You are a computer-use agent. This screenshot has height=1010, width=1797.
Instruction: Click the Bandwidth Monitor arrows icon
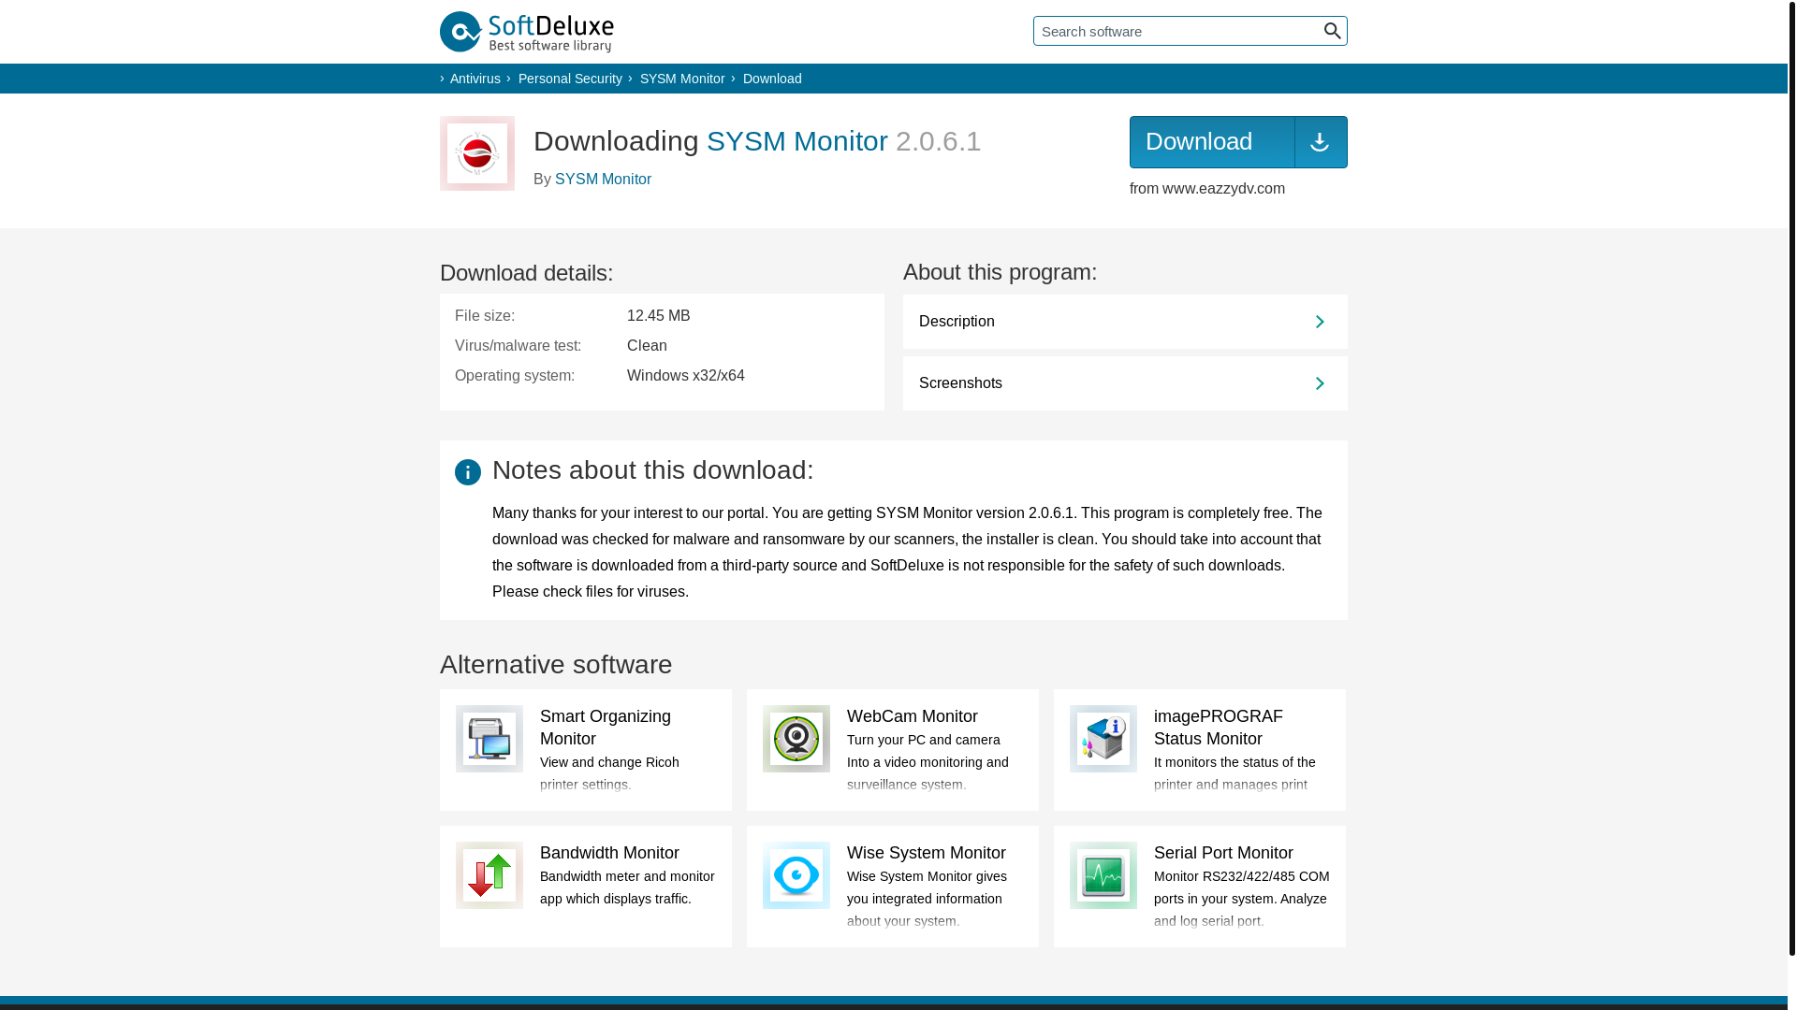coord(489,875)
